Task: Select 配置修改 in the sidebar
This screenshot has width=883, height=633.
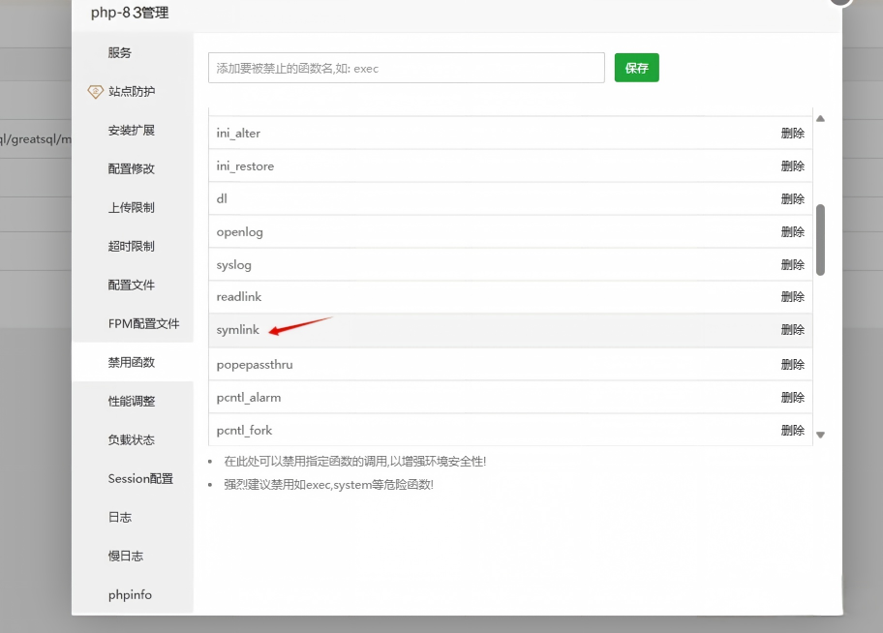Action: 132,169
